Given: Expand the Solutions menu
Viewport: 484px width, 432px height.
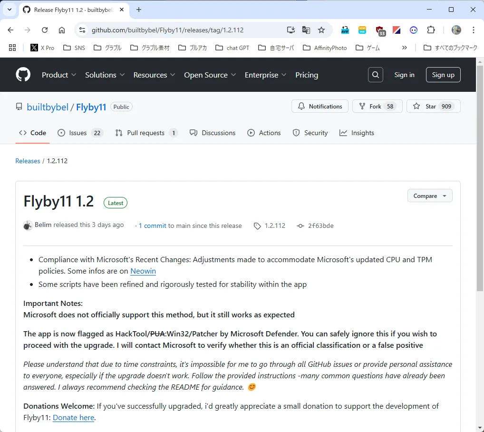Looking at the screenshot, I should point(105,75).
